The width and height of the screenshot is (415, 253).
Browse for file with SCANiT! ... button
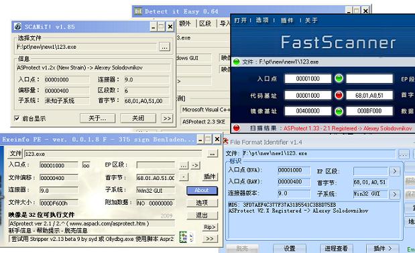[164, 47]
